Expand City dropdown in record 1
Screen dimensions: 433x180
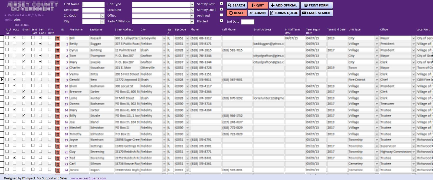tap(164, 39)
